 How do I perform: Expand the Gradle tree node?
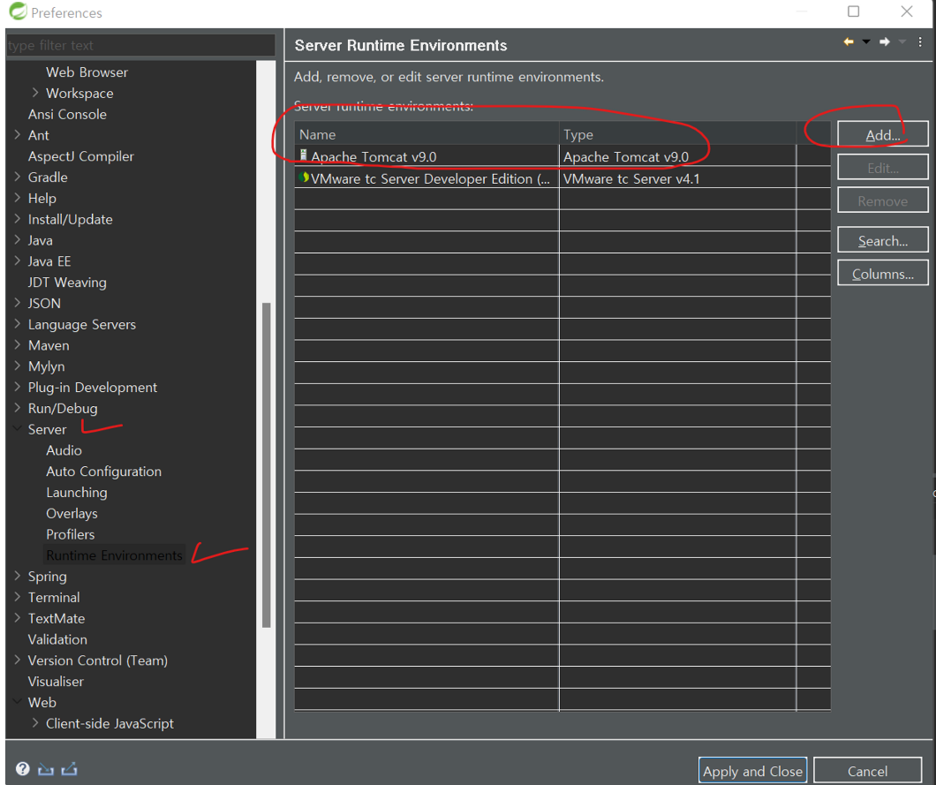(18, 177)
